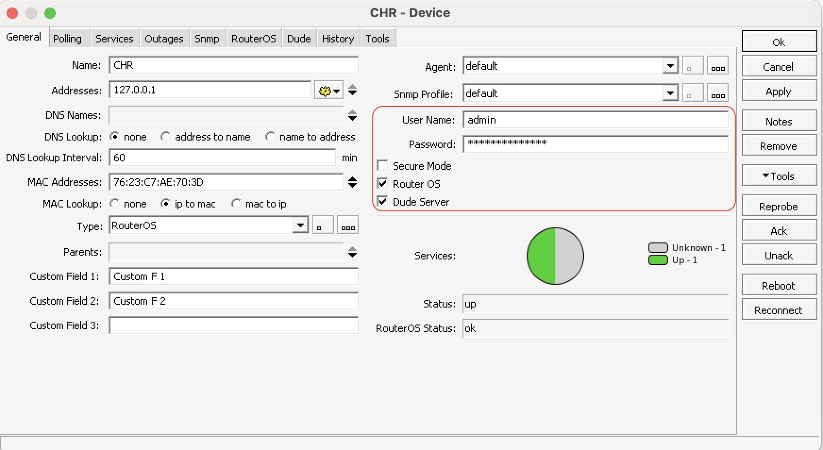Click the small box button next to the Agent dropdown
The width and height of the screenshot is (823, 450).
pyautogui.click(x=693, y=65)
